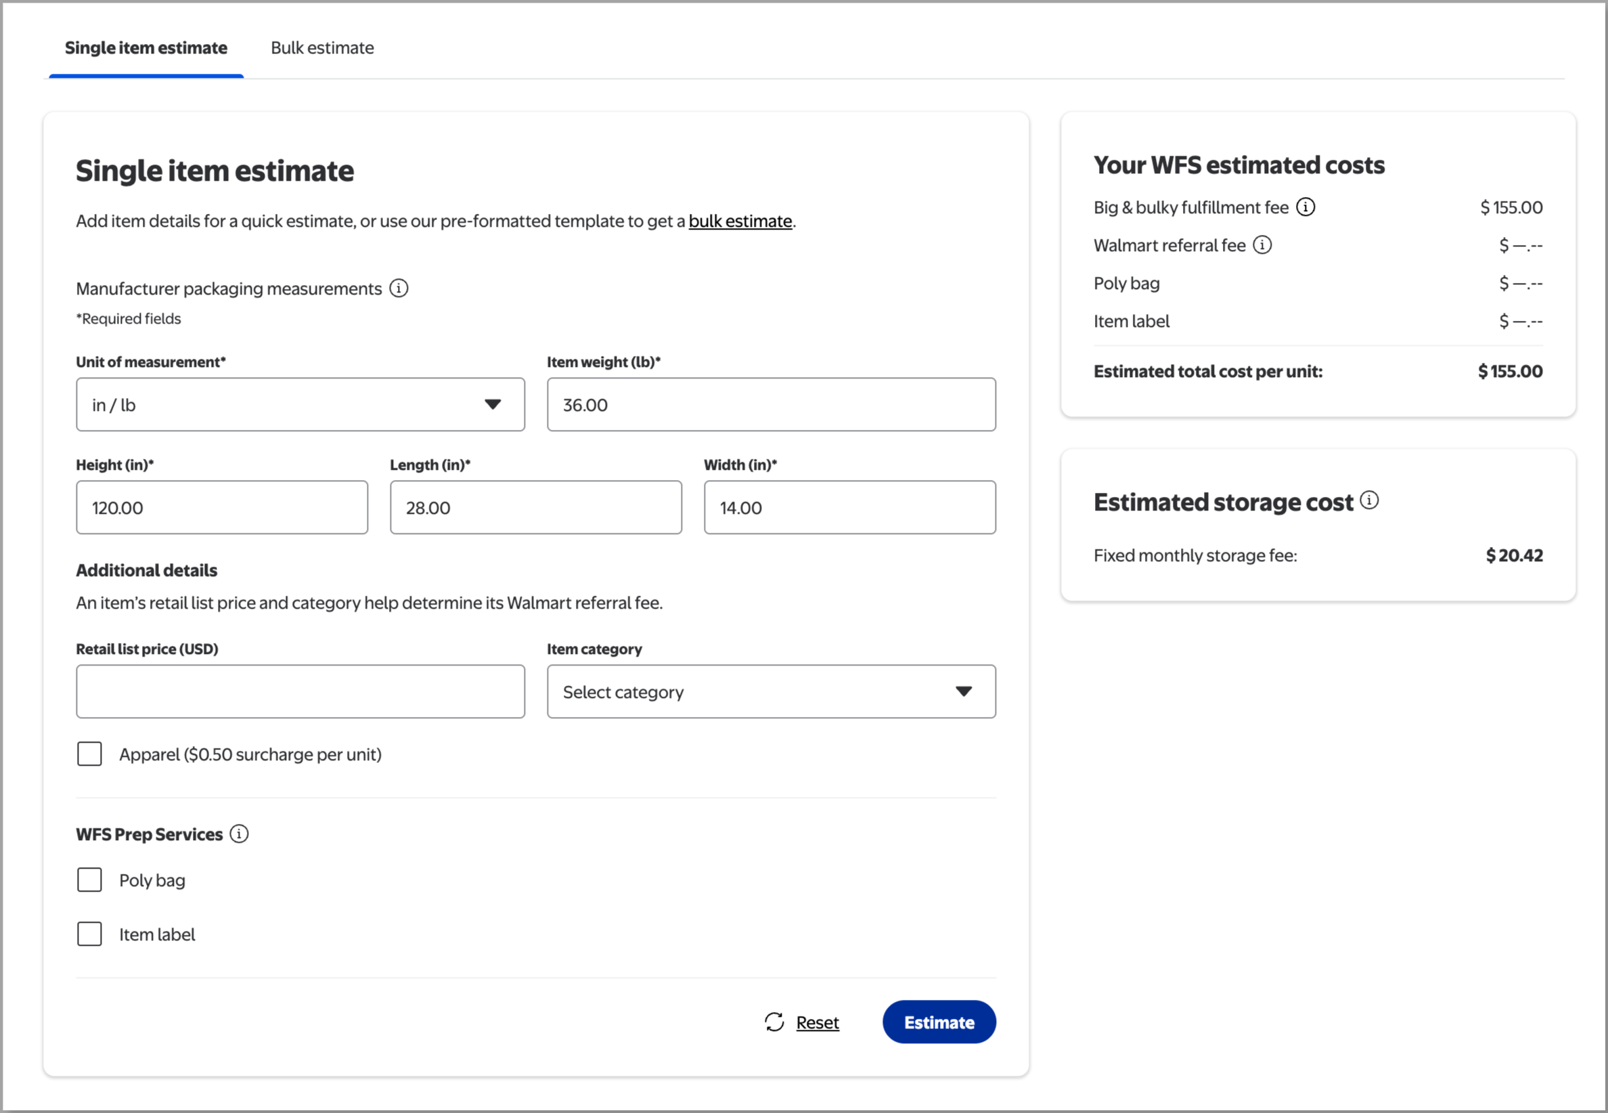Check the Item label prep service
Screen dimensions: 1608x1113
[89, 934]
